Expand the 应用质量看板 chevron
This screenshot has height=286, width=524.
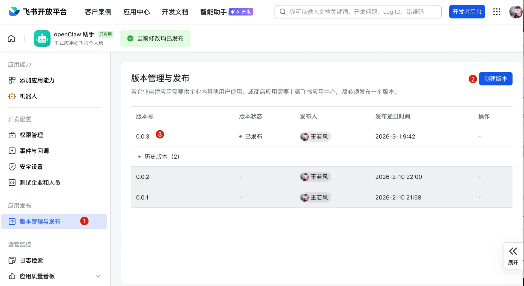point(98,276)
